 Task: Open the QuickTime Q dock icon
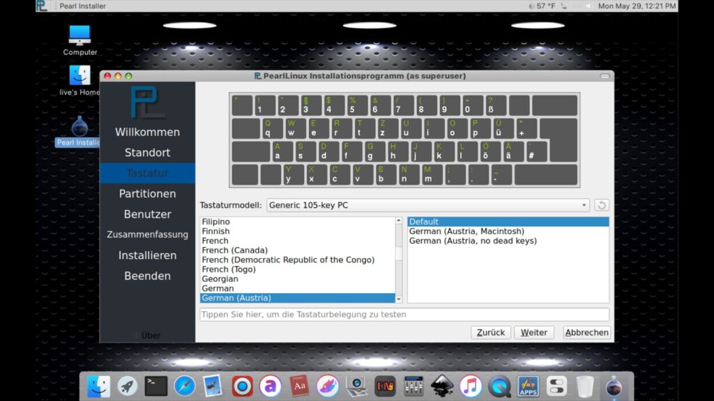point(499,386)
